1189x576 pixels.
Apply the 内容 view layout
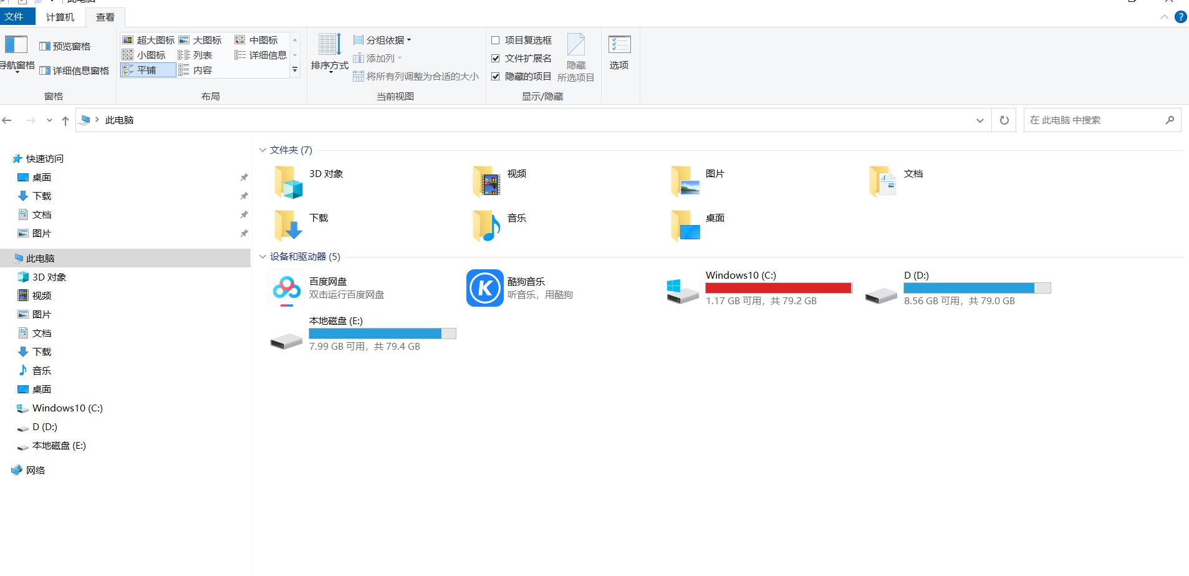[201, 70]
